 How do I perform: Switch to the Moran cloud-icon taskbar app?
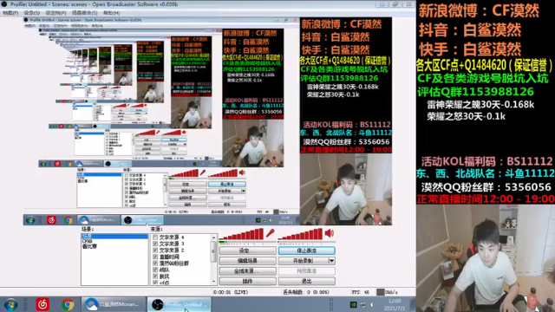click(114, 304)
